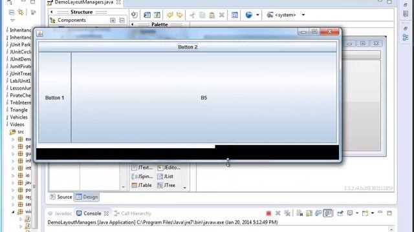Image resolution: width=414 pixels, height=232 pixels.
Task: Toggle show console on standard error change
Action: [x=328, y=213]
